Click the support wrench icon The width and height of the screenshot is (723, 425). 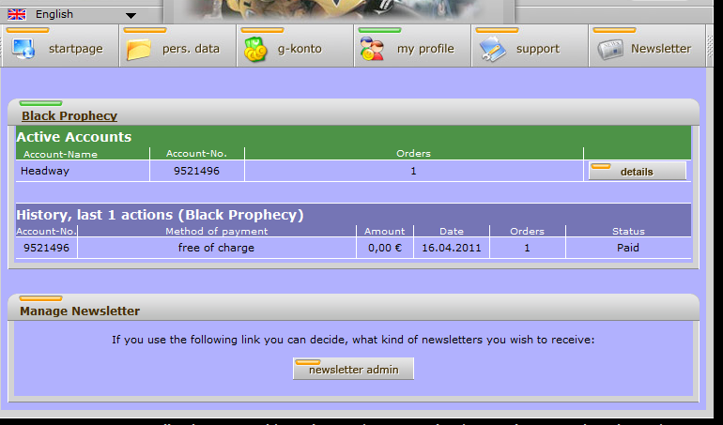(492, 50)
